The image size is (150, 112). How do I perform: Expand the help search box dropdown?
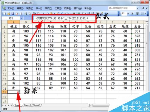point(138,8)
